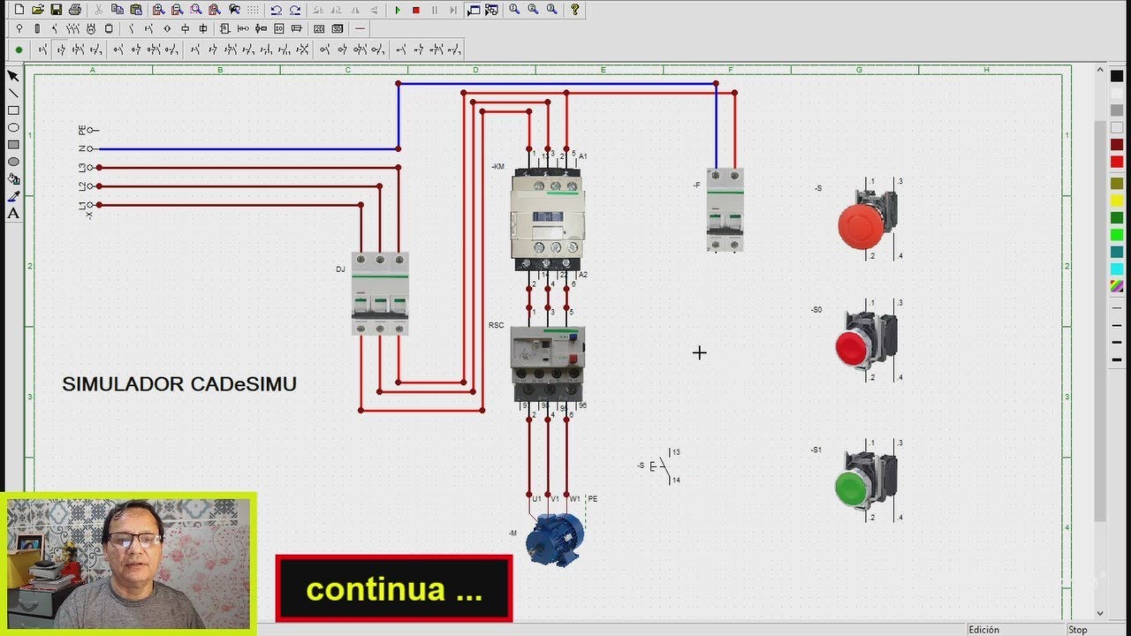Click the 3D view button

pos(337,28)
